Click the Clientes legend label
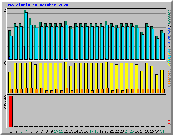Viewport: 173px width, 135px height. tap(169, 79)
